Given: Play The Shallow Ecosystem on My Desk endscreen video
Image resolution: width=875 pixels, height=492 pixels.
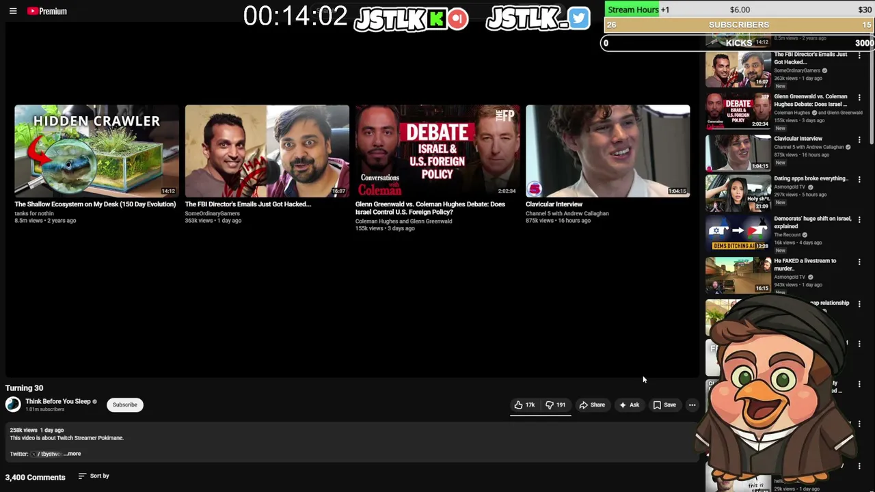Looking at the screenshot, I should coord(96,151).
